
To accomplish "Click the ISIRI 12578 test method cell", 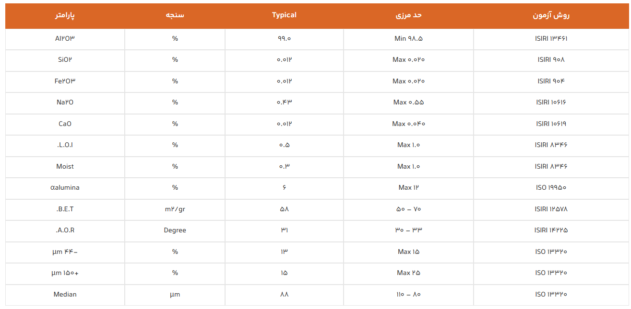I will coord(551,209).
